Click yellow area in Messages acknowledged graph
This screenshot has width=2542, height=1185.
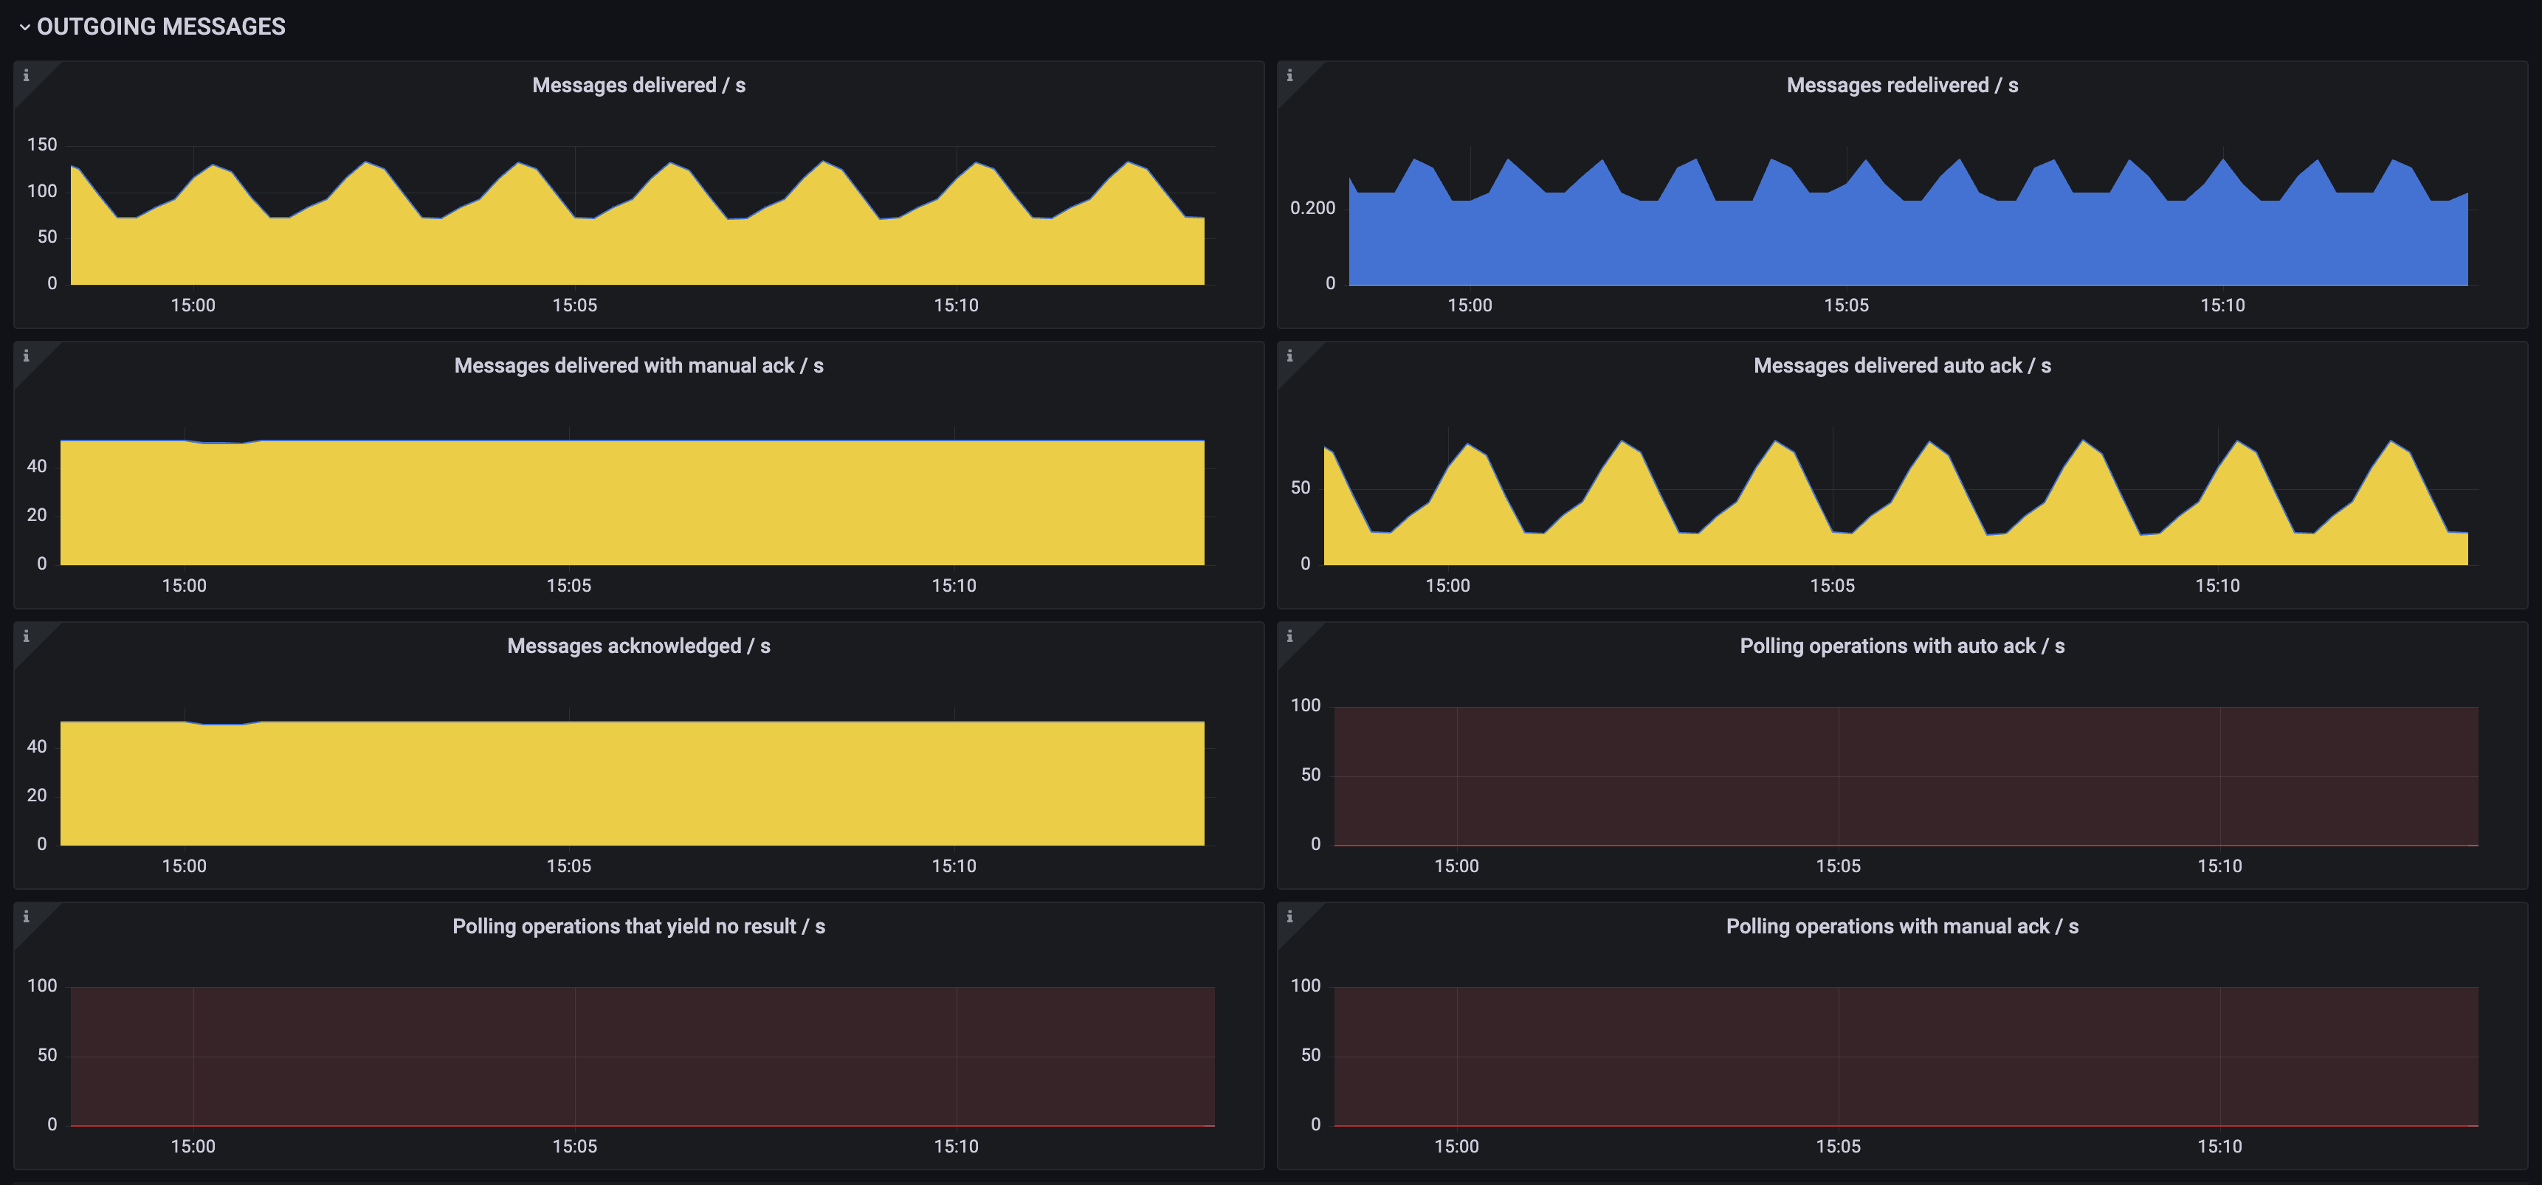pos(632,784)
